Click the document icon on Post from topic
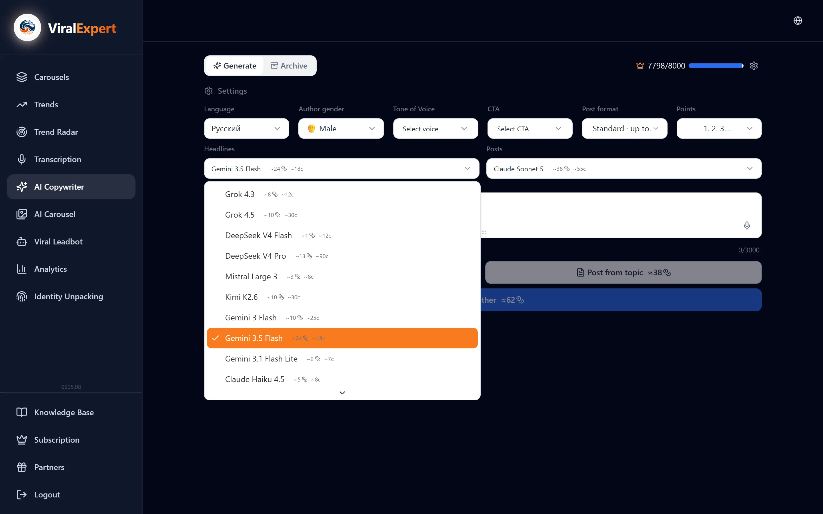The image size is (823, 514). pos(580,273)
